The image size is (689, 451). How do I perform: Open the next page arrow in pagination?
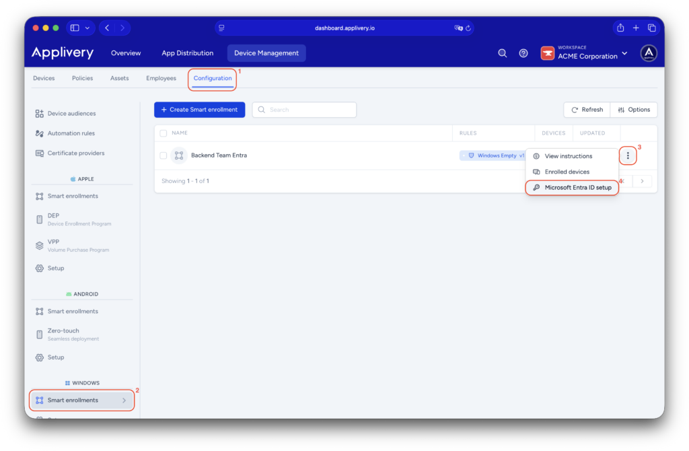[642, 181]
